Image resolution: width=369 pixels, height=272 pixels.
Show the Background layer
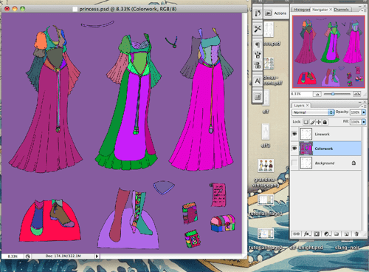click(x=294, y=163)
